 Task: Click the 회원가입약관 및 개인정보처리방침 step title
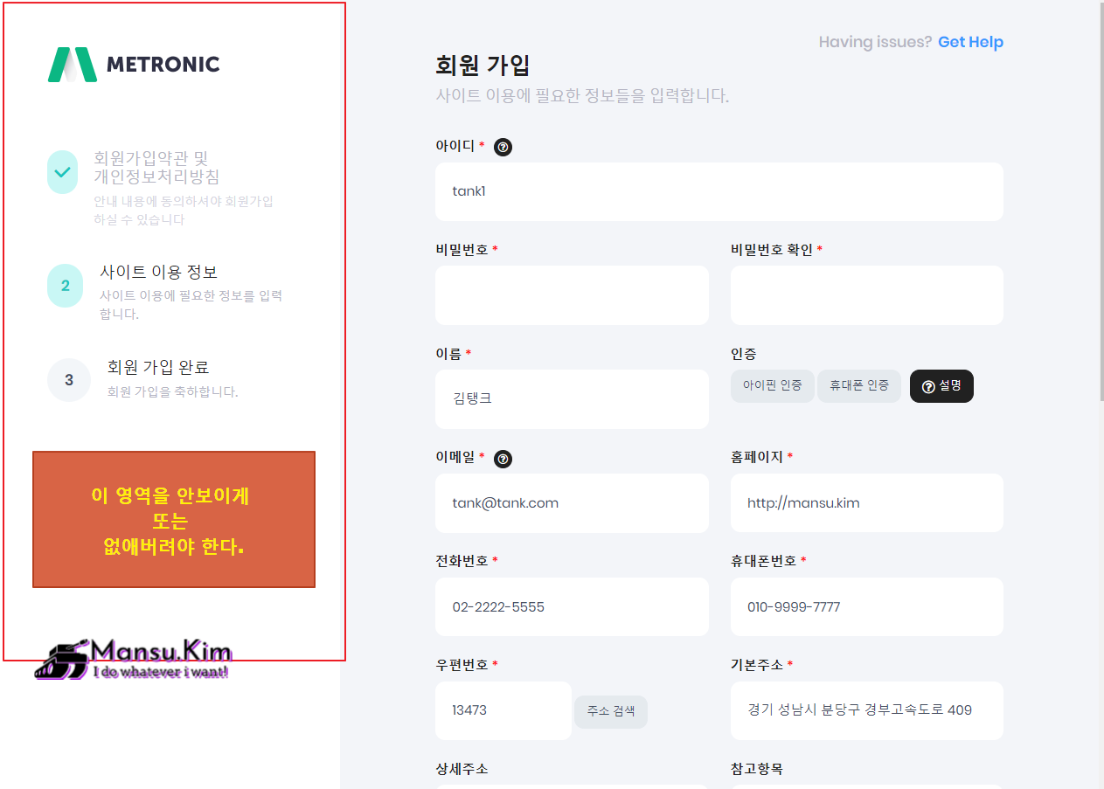156,167
